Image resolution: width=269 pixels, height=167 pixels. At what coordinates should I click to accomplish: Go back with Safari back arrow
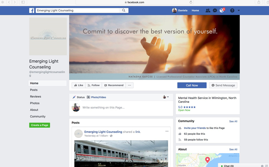coord(9,2)
